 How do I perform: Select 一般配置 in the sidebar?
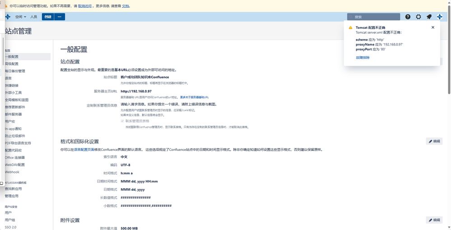(28, 57)
